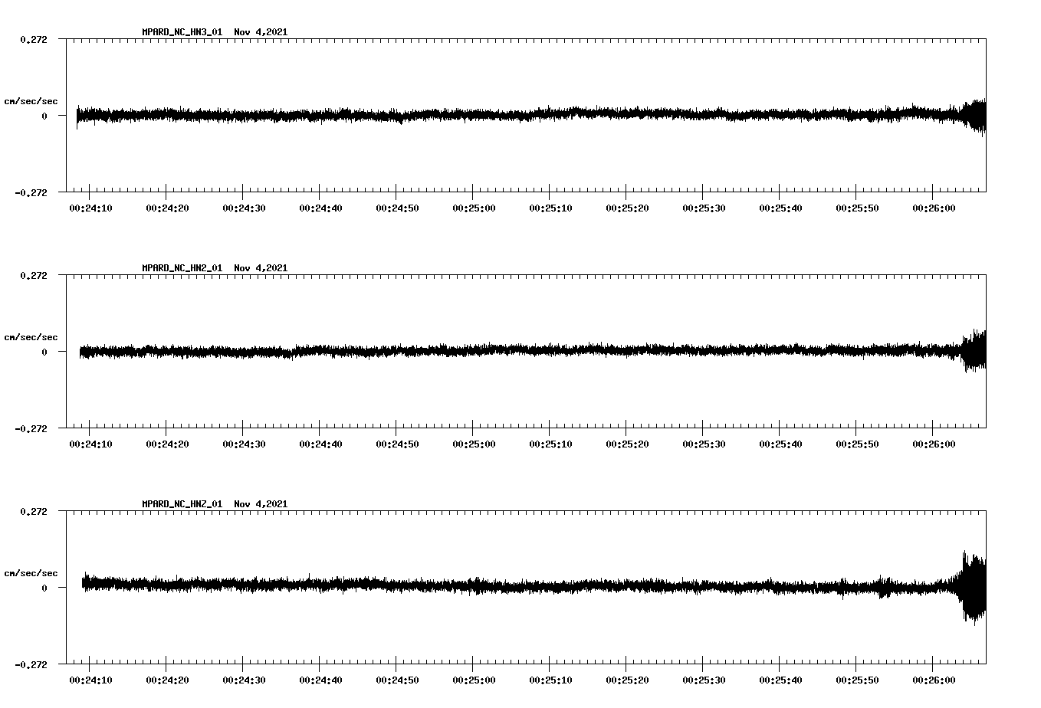This screenshot has height=708, width=1041.
Task: Click the event onset burst on HNZ trace
Action: coord(972,587)
